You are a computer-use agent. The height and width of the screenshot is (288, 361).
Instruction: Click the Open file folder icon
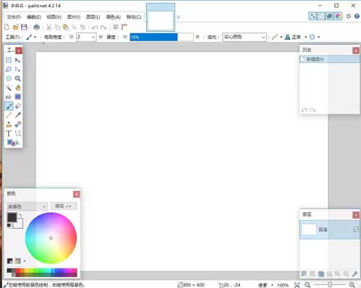15,27
